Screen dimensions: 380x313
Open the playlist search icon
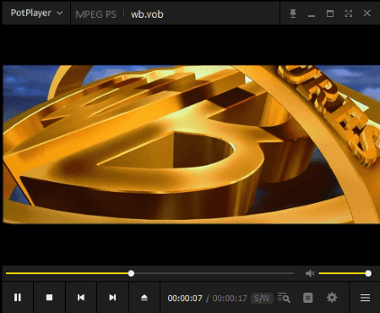click(x=284, y=298)
